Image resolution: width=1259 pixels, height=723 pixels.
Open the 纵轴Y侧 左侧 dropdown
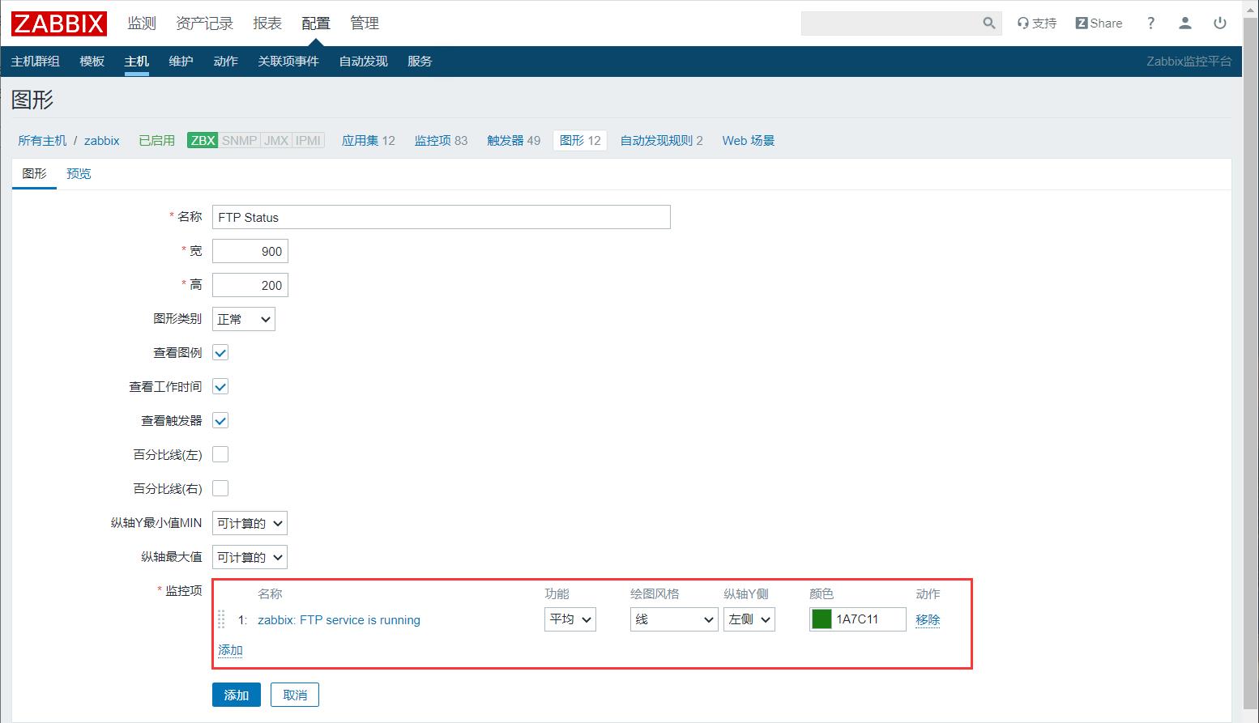(x=749, y=619)
